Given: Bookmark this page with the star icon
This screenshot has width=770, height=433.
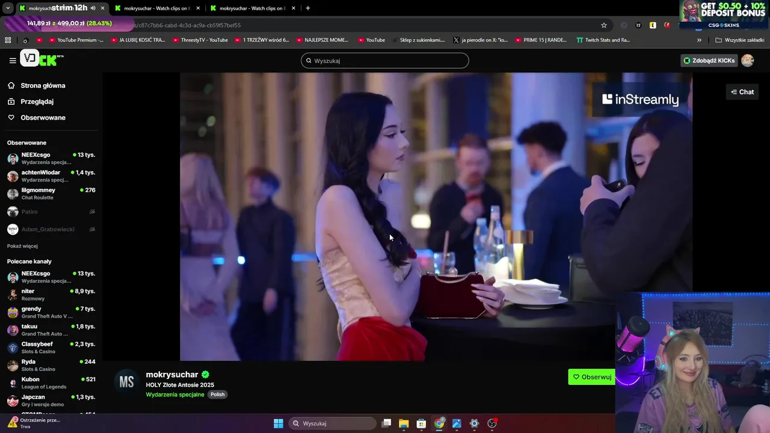Looking at the screenshot, I should [x=604, y=25].
